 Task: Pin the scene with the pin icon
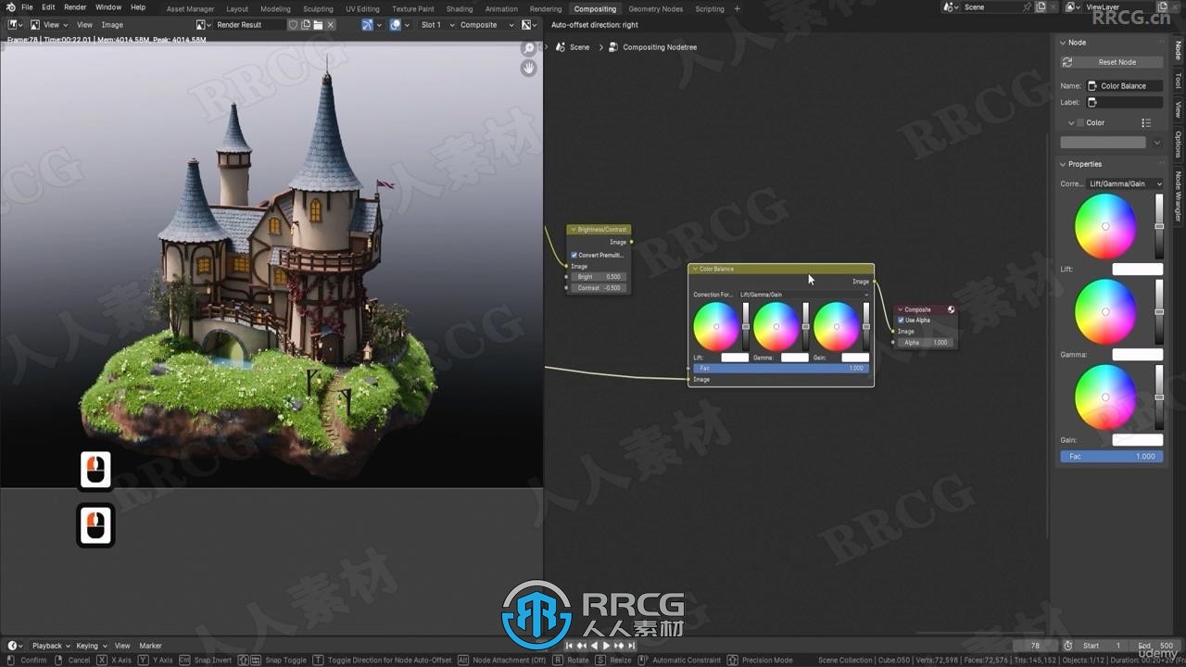(1027, 7)
